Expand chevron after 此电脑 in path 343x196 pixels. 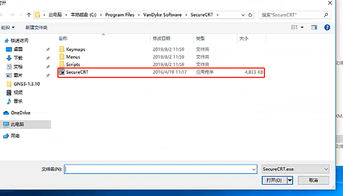[x=66, y=15]
